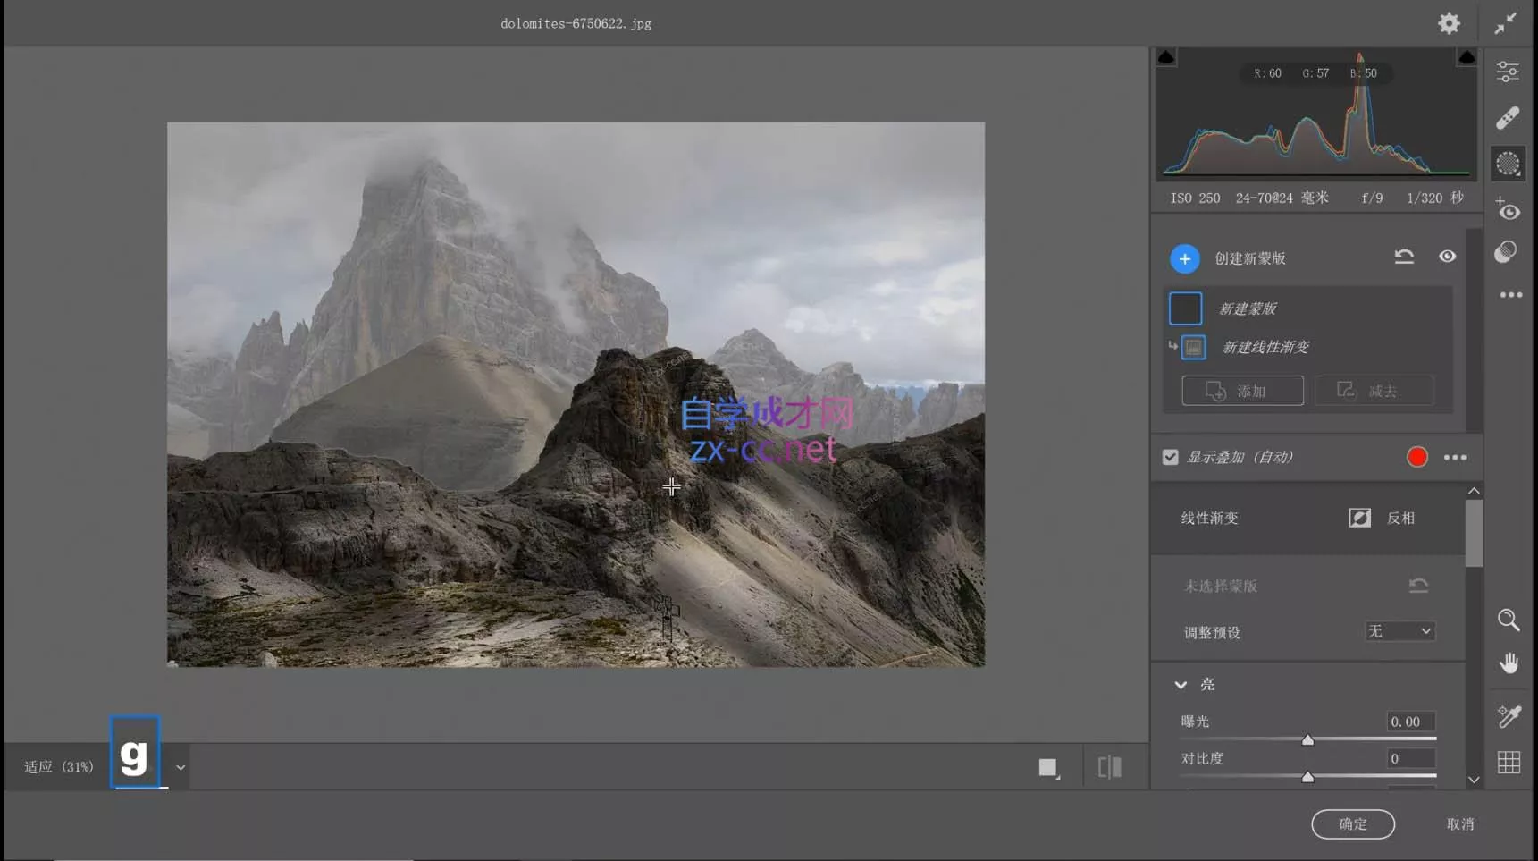Click the 添加 add to mask button
Screen dimensions: 1538x861
[1241, 391]
